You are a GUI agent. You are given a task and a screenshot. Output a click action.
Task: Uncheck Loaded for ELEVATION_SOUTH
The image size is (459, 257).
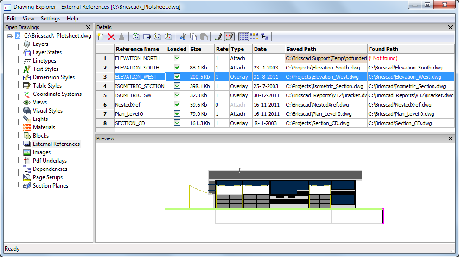[x=177, y=67]
